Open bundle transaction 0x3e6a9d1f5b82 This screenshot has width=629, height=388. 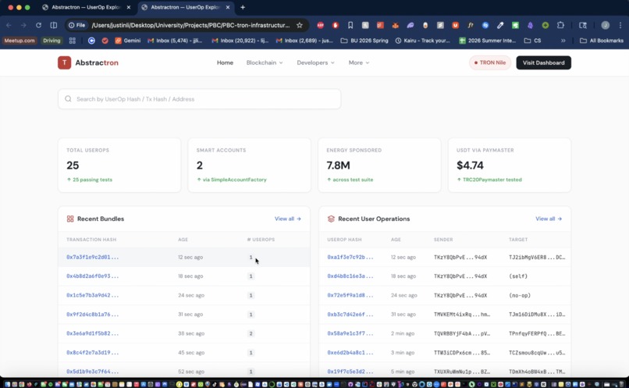92,333
